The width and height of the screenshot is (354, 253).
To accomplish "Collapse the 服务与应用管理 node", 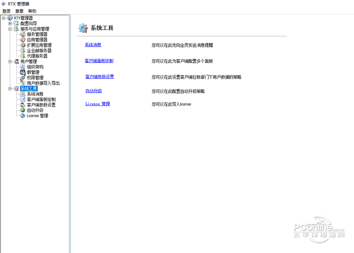I will (10, 29).
